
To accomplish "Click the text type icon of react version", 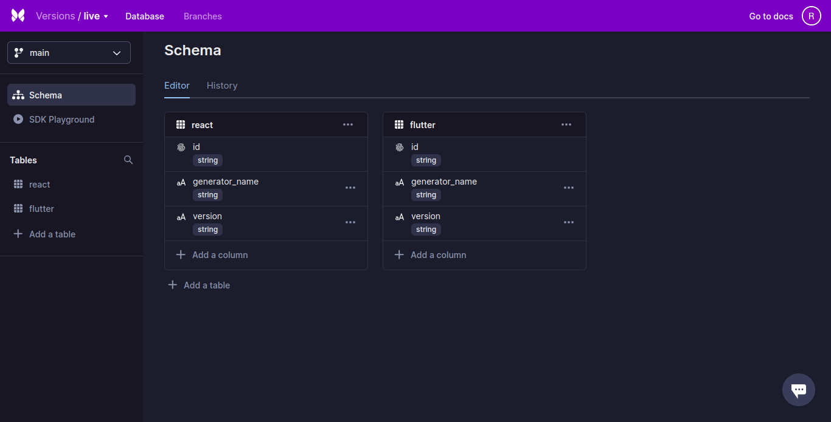I will tap(181, 217).
